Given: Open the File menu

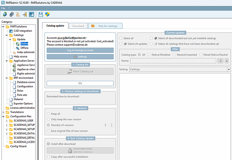Looking at the screenshot, I should tap(3, 8).
